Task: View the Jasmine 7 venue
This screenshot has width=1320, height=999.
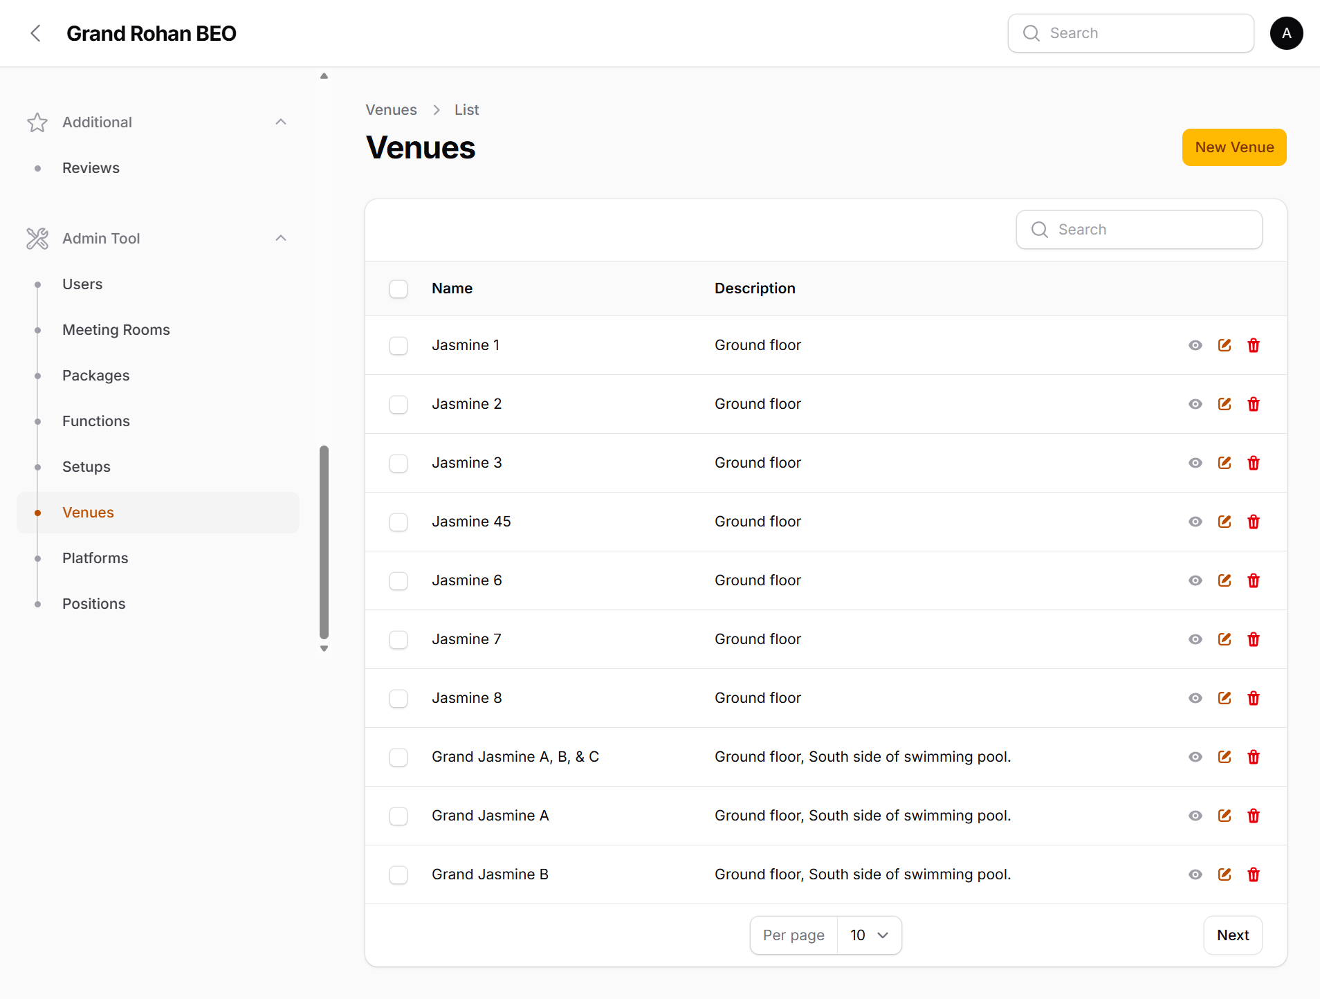Action: [x=1195, y=639]
